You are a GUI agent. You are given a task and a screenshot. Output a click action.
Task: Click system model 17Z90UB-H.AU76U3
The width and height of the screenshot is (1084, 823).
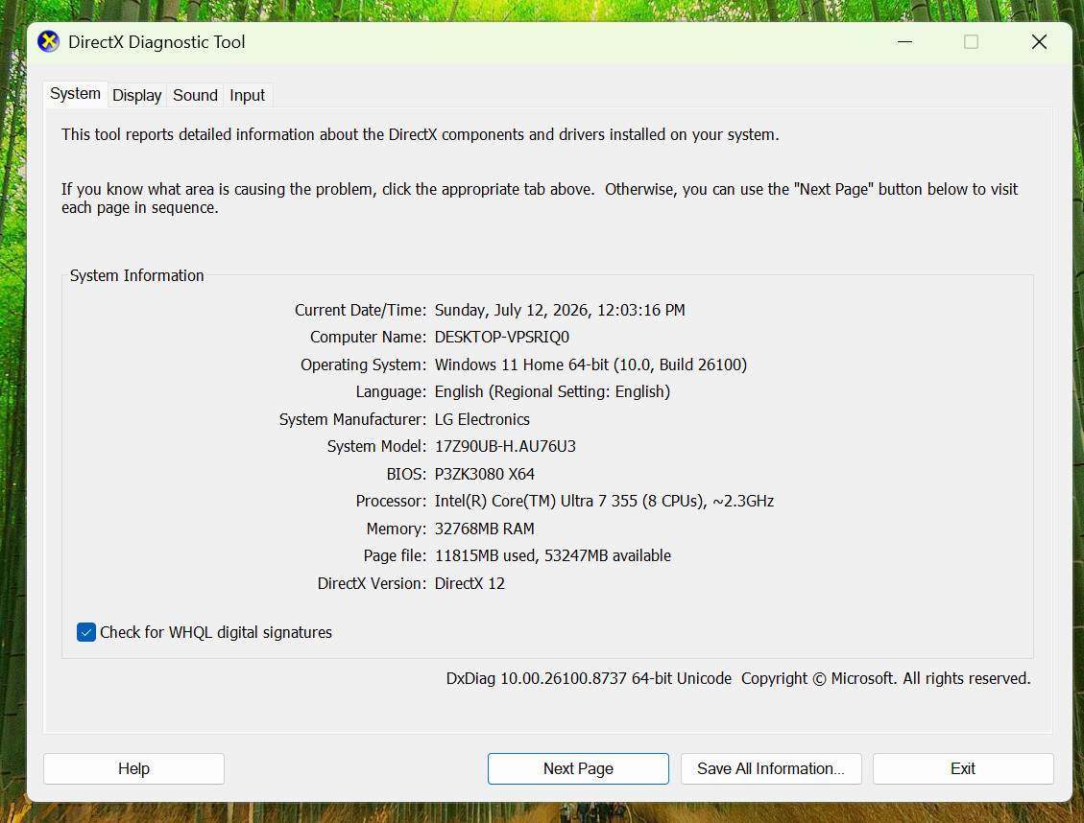tap(505, 447)
